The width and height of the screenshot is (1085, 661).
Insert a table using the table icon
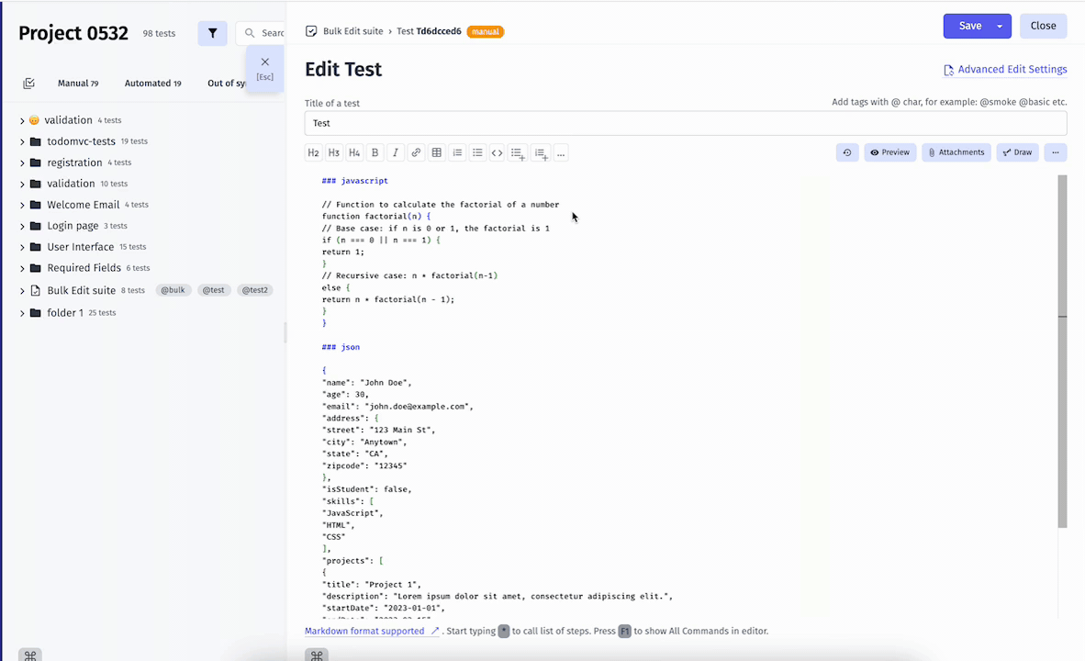(x=437, y=153)
